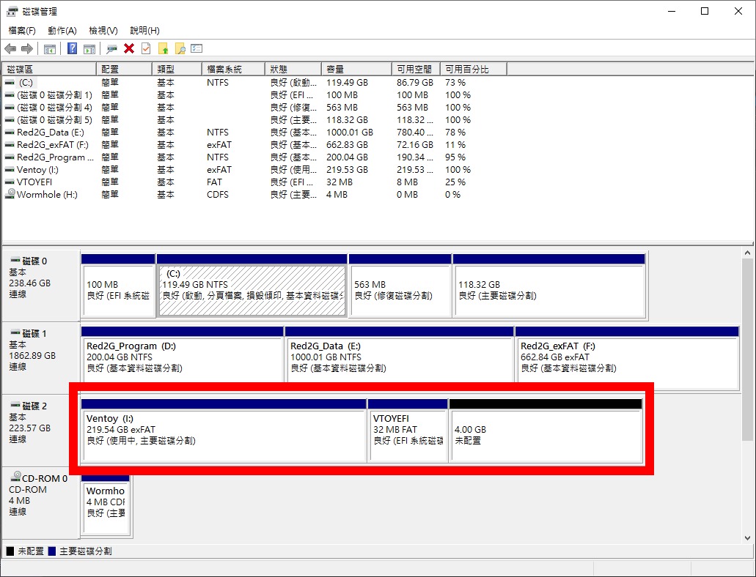Open the 動作(A) menu

62,31
